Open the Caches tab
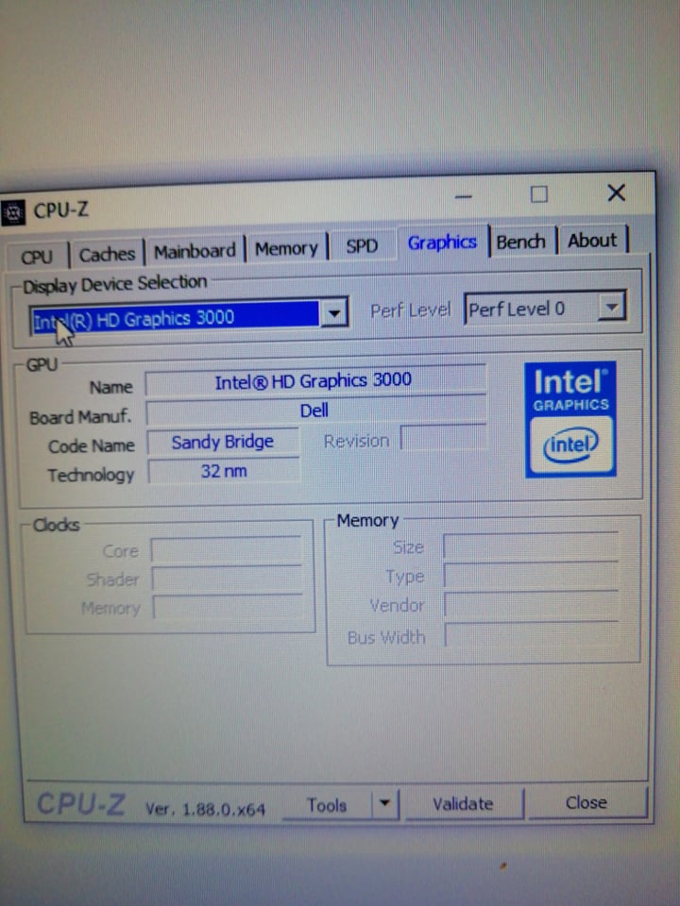 (107, 254)
